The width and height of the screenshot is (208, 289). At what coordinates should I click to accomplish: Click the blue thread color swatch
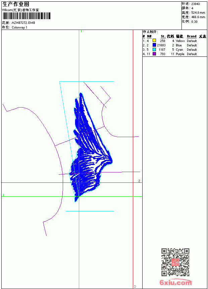[x=154, y=45]
